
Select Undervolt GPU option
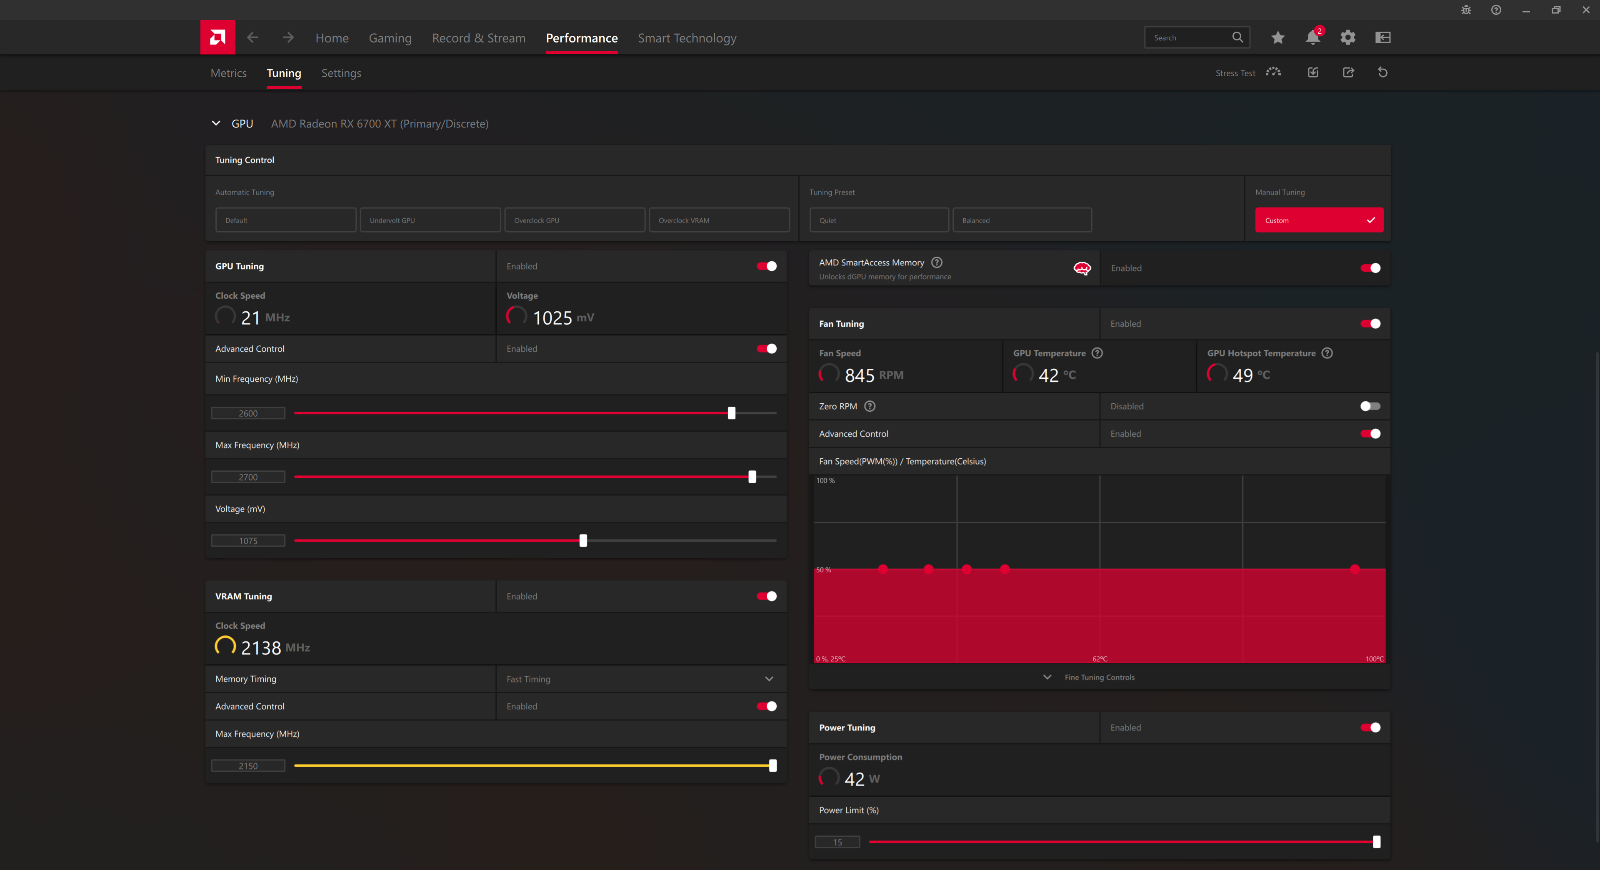pos(430,220)
